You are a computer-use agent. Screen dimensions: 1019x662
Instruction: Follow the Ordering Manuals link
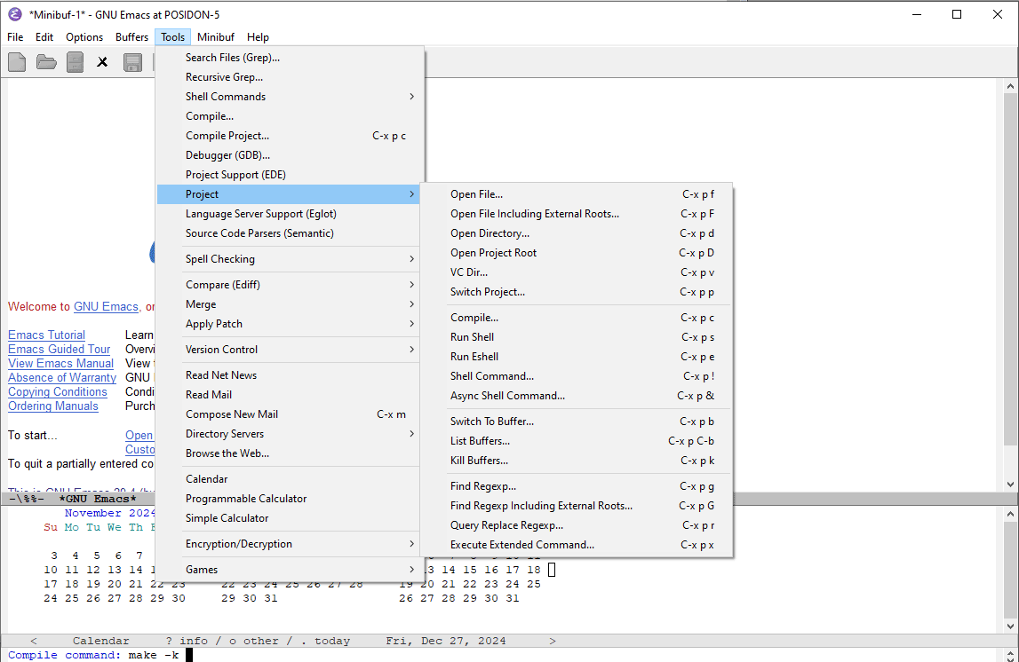[53, 406]
